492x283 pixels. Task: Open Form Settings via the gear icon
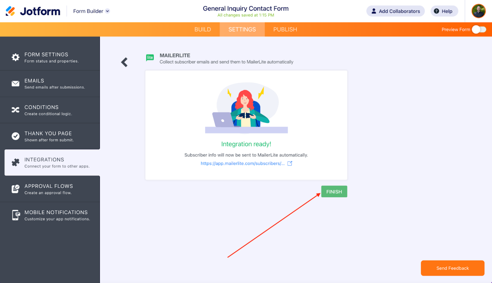click(x=15, y=57)
